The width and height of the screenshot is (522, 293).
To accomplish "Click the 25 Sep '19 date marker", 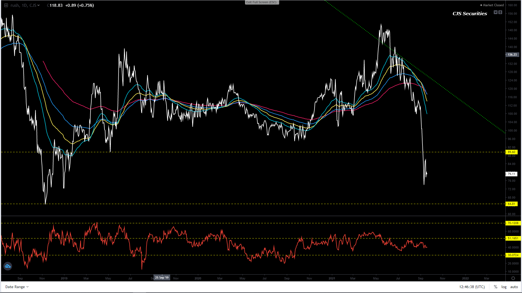I will point(162,278).
